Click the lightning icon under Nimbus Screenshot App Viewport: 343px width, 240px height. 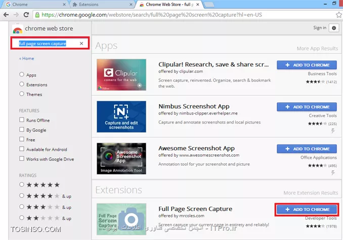tap(333, 131)
